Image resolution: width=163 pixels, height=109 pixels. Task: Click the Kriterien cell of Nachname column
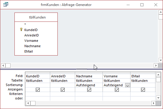[89, 94]
